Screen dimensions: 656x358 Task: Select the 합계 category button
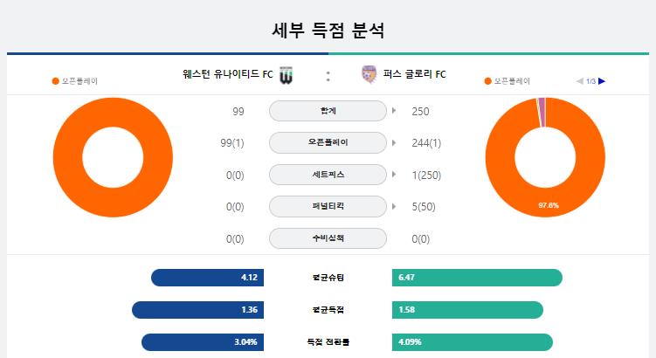(x=328, y=111)
